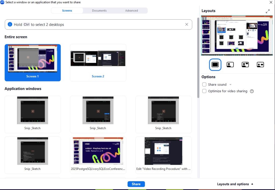Select the Screen 2 thumbnail
This screenshot has width=275, height=190.
[x=98, y=63]
